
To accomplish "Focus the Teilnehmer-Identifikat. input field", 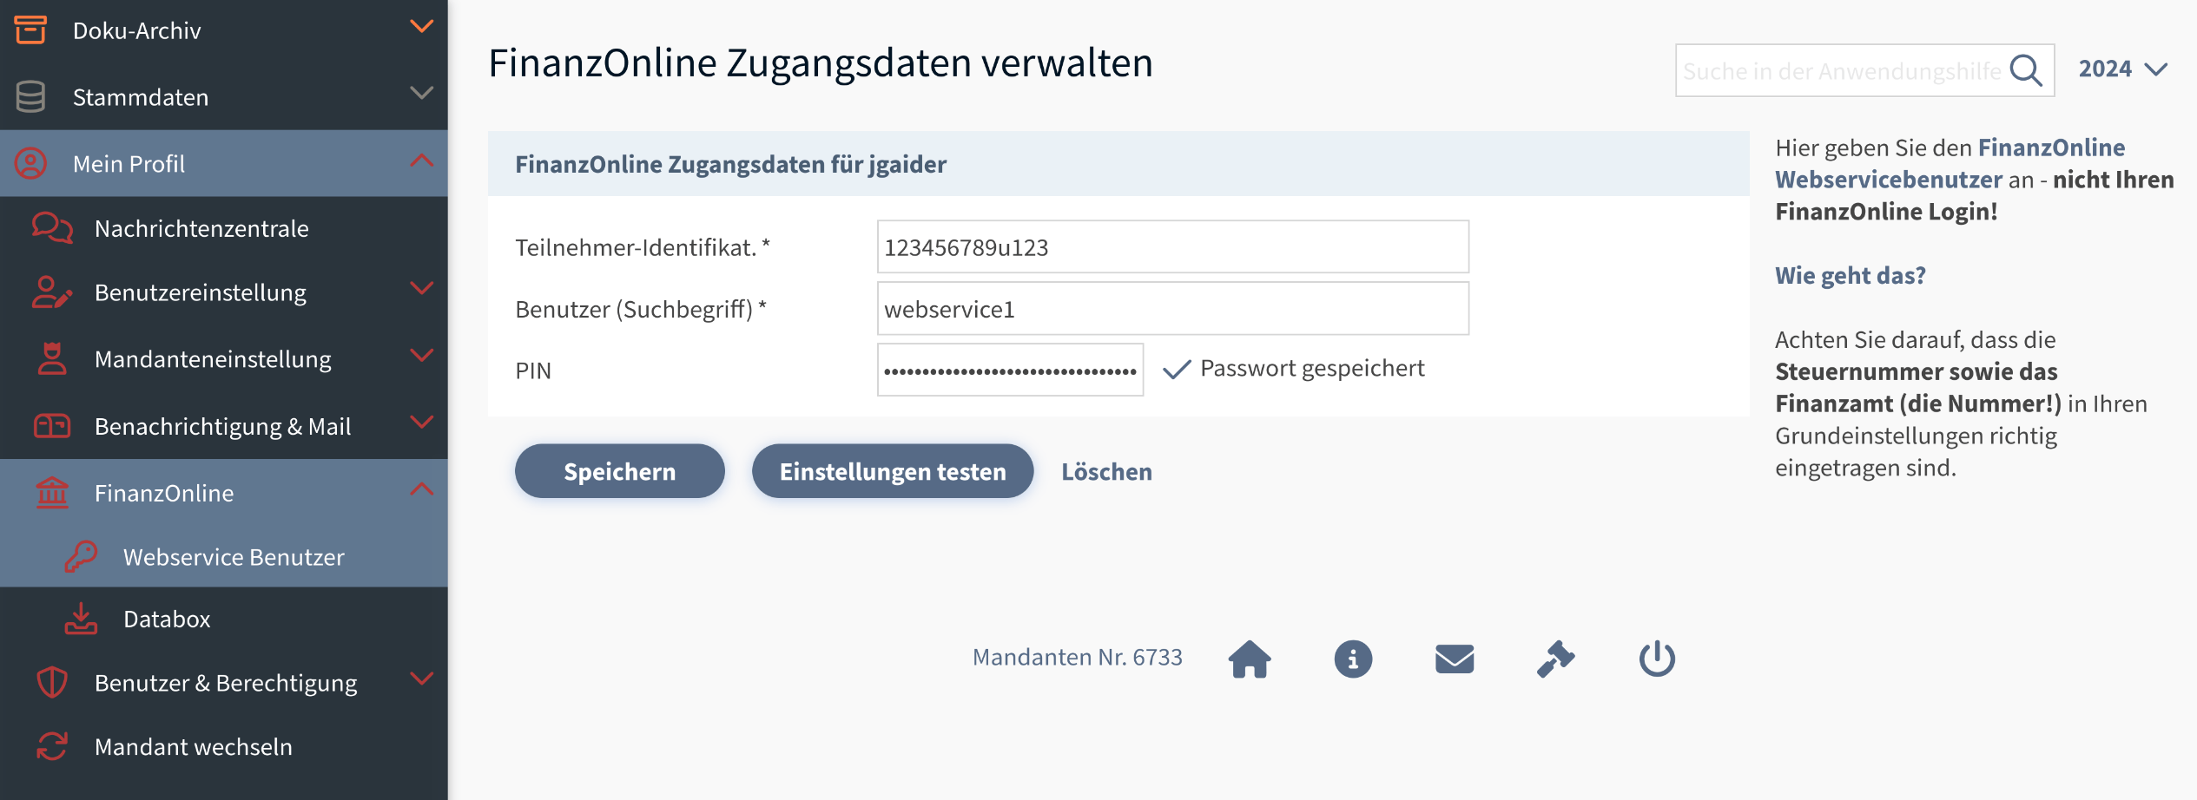I will tap(1172, 247).
